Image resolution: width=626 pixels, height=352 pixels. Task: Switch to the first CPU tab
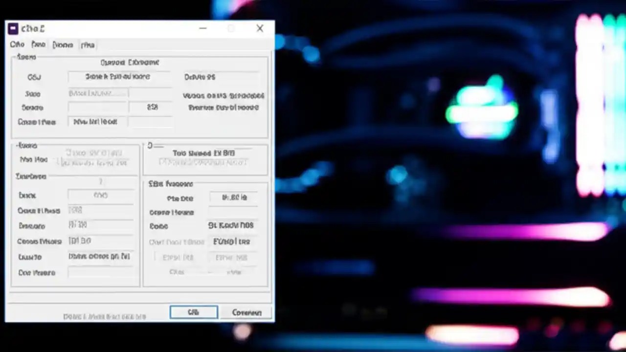coord(17,44)
